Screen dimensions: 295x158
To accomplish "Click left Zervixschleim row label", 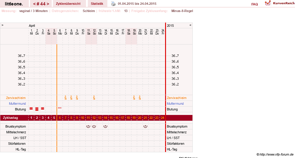I will (16, 98).
